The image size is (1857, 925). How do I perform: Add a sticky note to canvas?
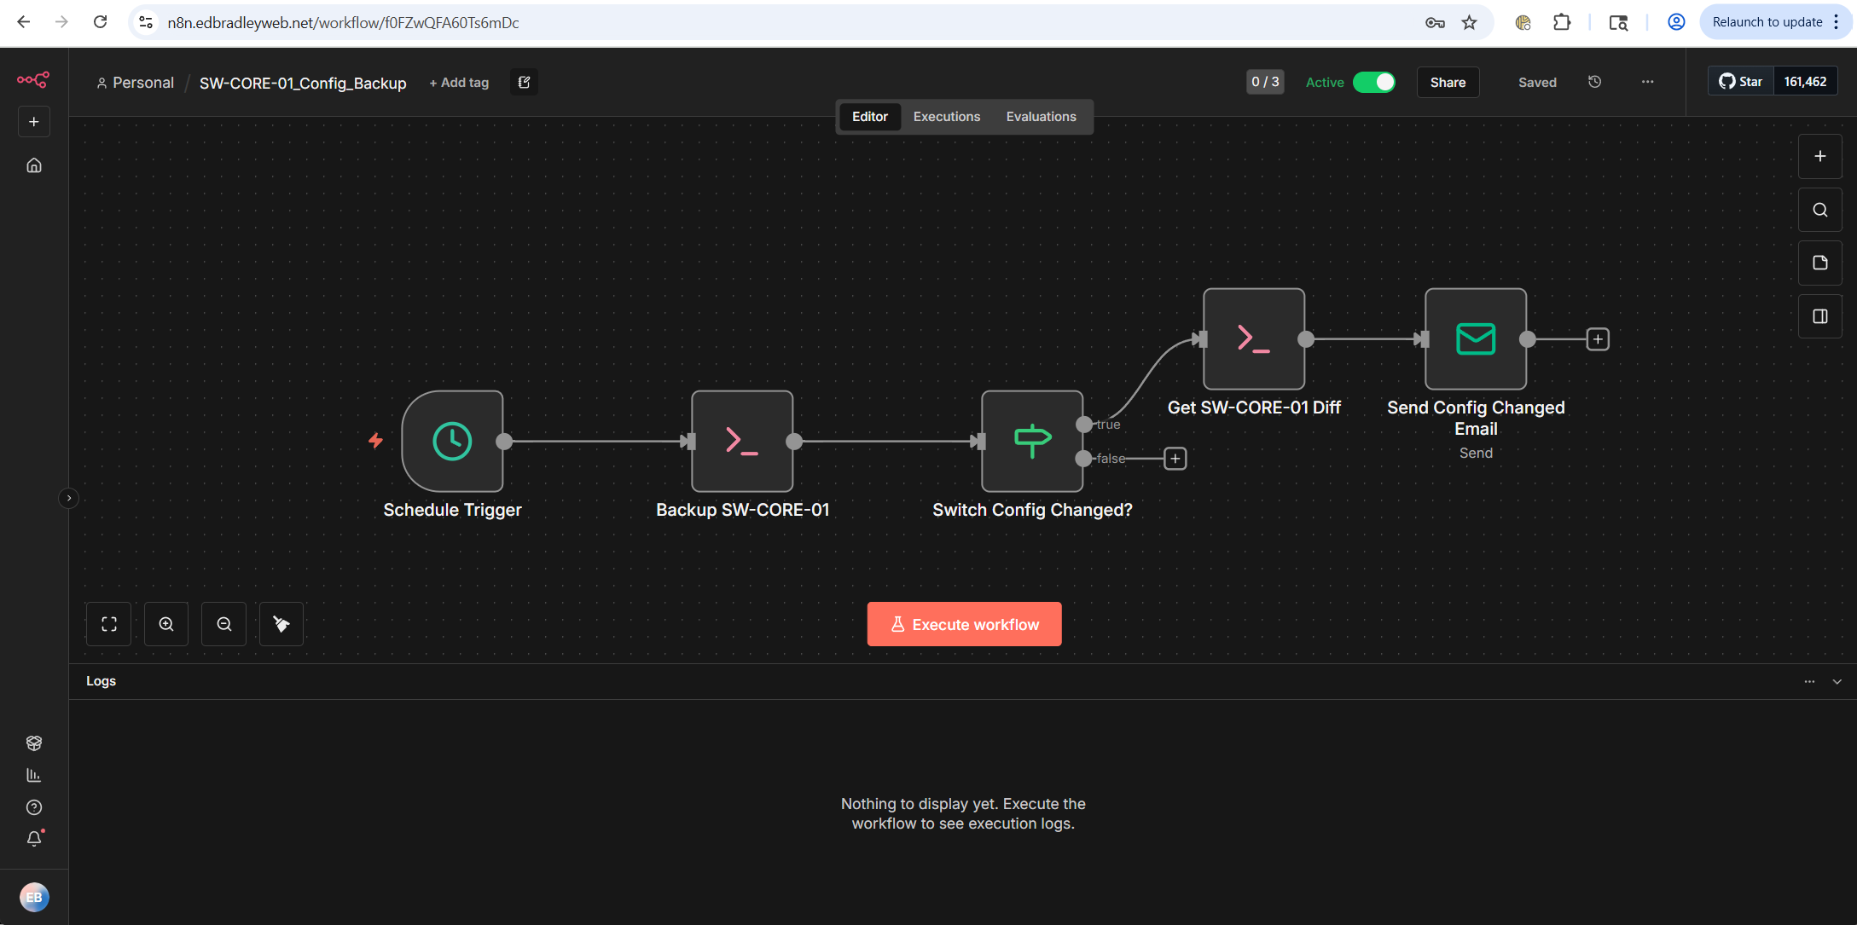1819,263
